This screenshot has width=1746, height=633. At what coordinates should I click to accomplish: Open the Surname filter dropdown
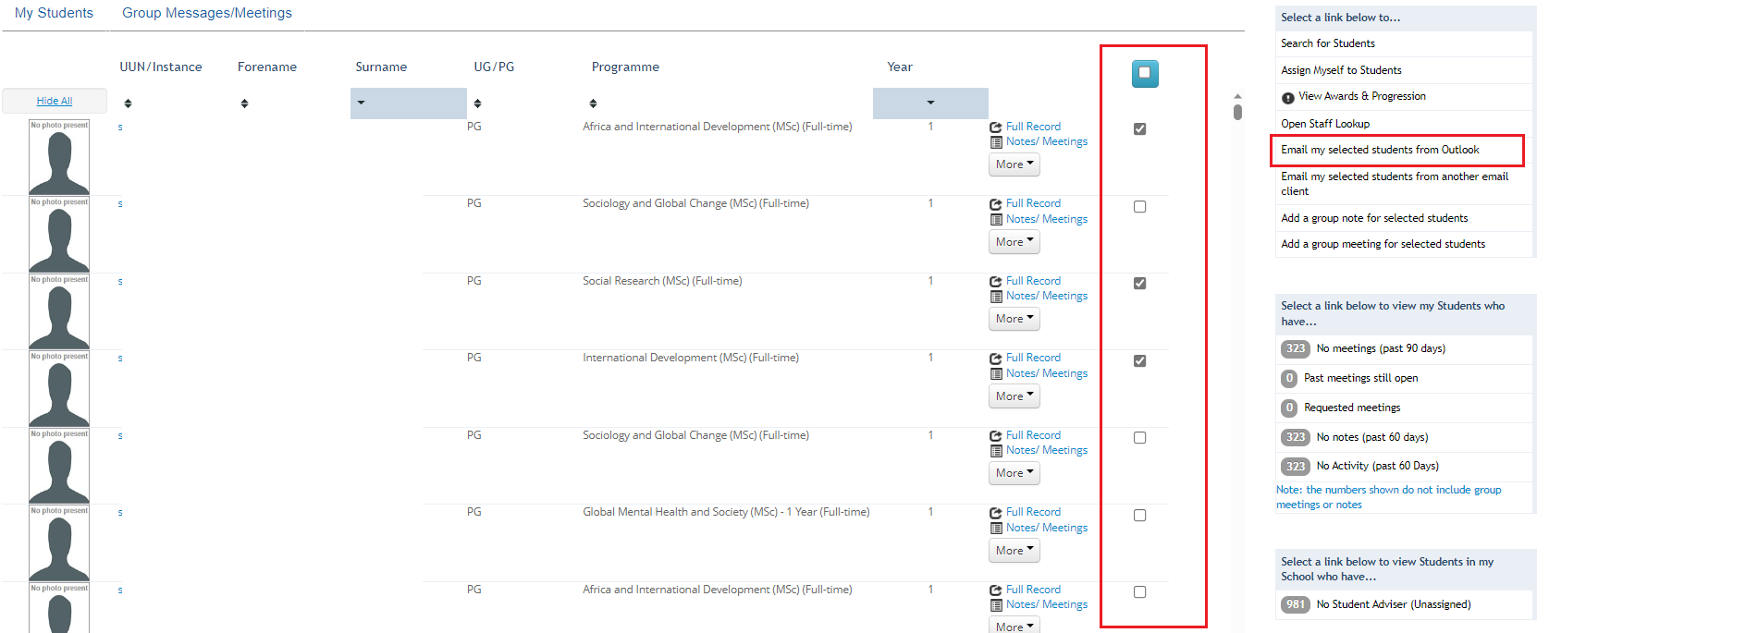pos(408,103)
